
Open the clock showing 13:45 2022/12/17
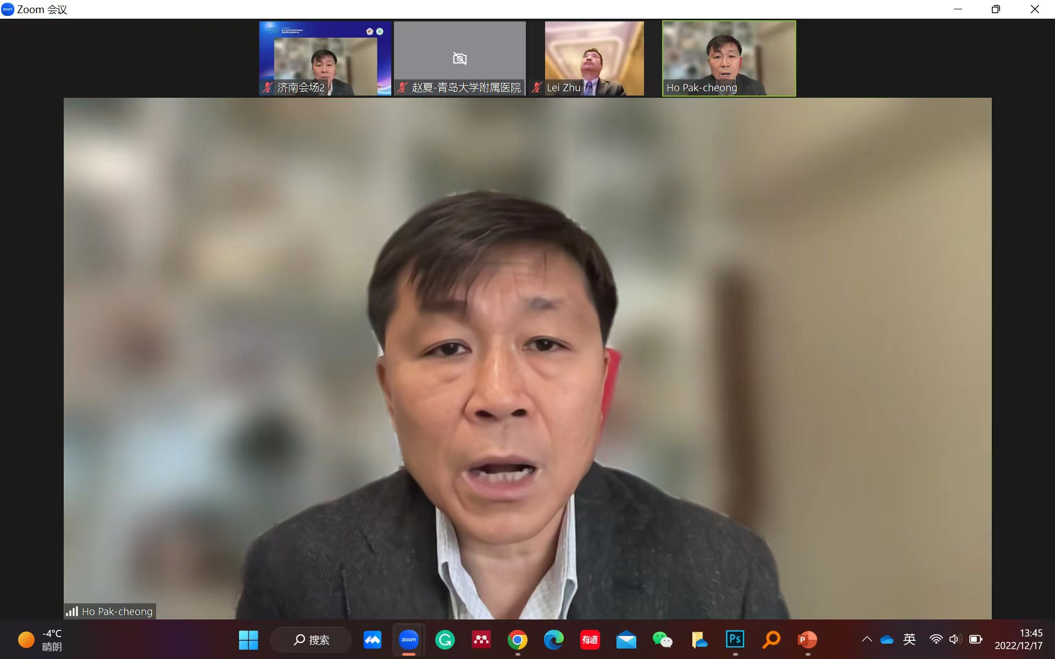pyautogui.click(x=1018, y=640)
